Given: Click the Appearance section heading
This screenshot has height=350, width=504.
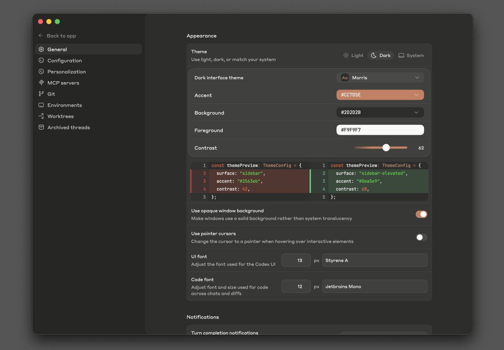Looking at the screenshot, I should 201,36.
